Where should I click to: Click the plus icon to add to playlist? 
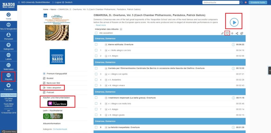point(232,33)
